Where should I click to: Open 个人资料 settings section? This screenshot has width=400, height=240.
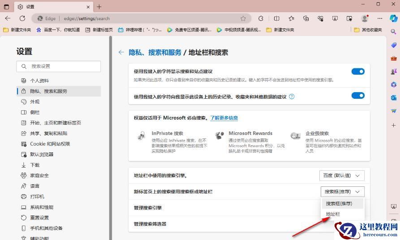(x=59, y=81)
